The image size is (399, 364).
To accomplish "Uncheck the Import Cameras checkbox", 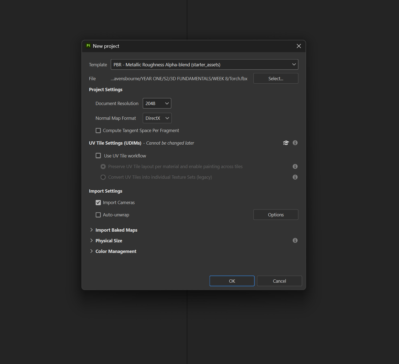I will 98,202.
